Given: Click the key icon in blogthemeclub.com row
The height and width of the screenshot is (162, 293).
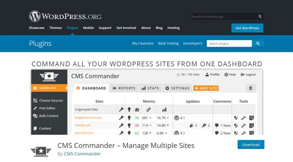Looking at the screenshot, I should (121, 118).
